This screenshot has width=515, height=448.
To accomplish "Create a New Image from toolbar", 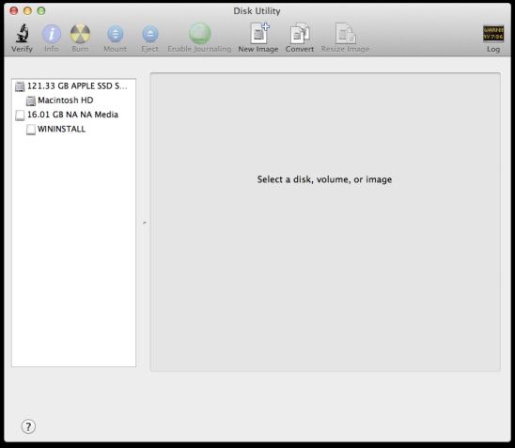I will (x=259, y=34).
